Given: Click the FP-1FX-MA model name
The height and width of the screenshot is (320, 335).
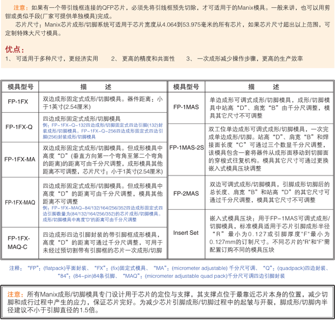Looking at the screenshot, I should click(20, 160).
